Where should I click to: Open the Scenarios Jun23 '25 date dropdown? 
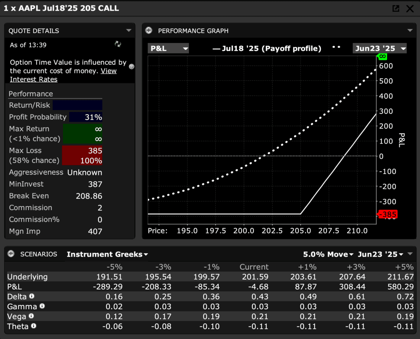click(380, 254)
